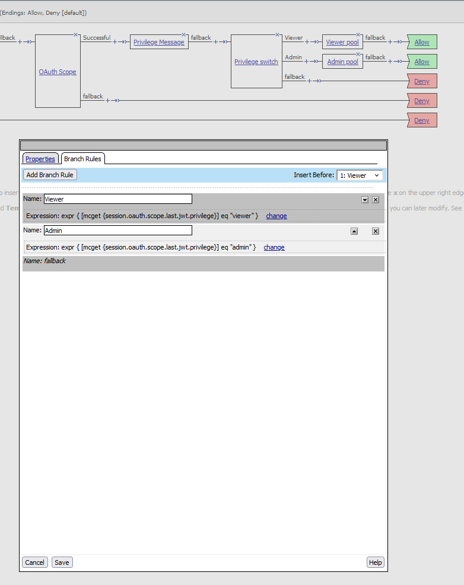Screen dimensions: 464x585
Task: Click into the Admin name field
Action: pos(117,230)
